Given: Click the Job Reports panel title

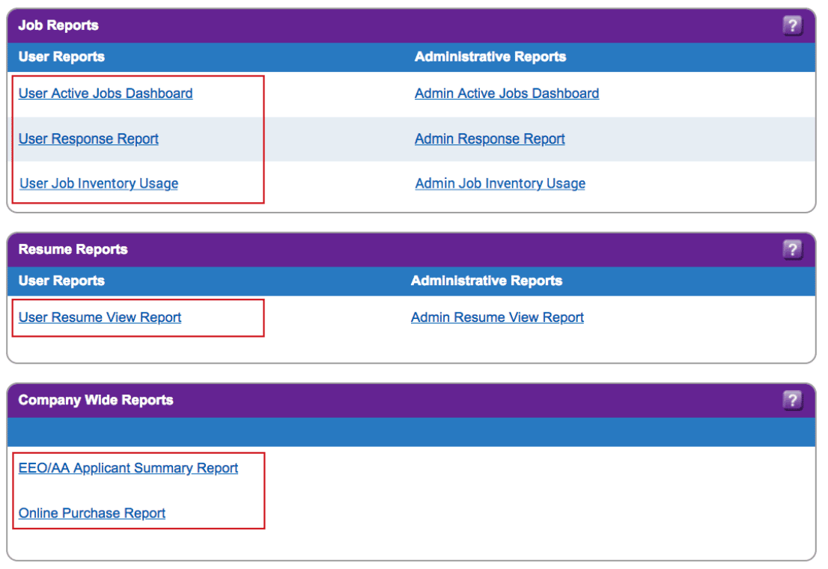Looking at the screenshot, I should (58, 25).
